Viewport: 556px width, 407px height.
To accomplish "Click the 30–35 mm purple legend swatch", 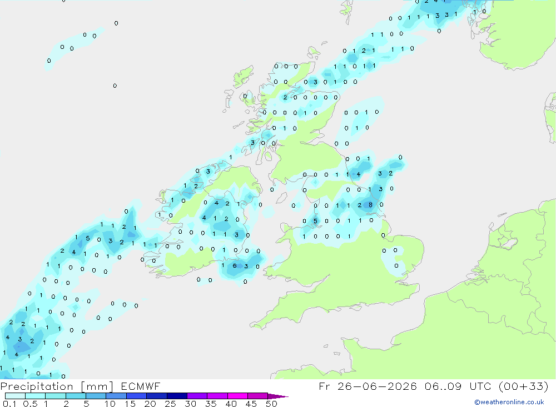I will coord(197,396).
